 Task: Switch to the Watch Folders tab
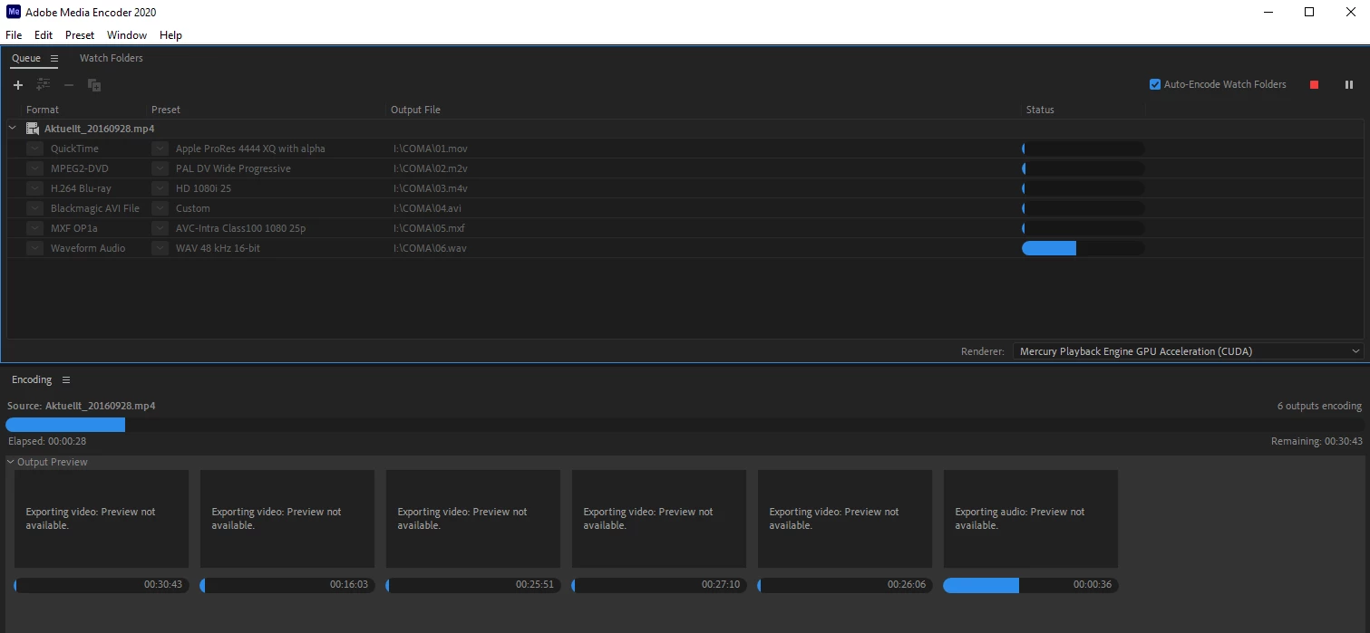tap(112, 58)
